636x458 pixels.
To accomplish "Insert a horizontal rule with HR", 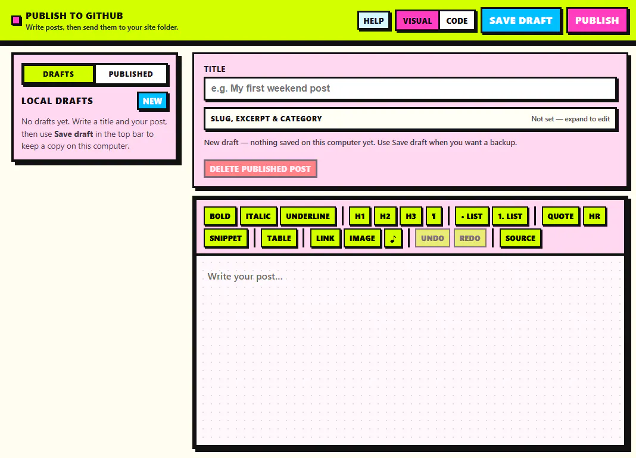I will 594,216.
